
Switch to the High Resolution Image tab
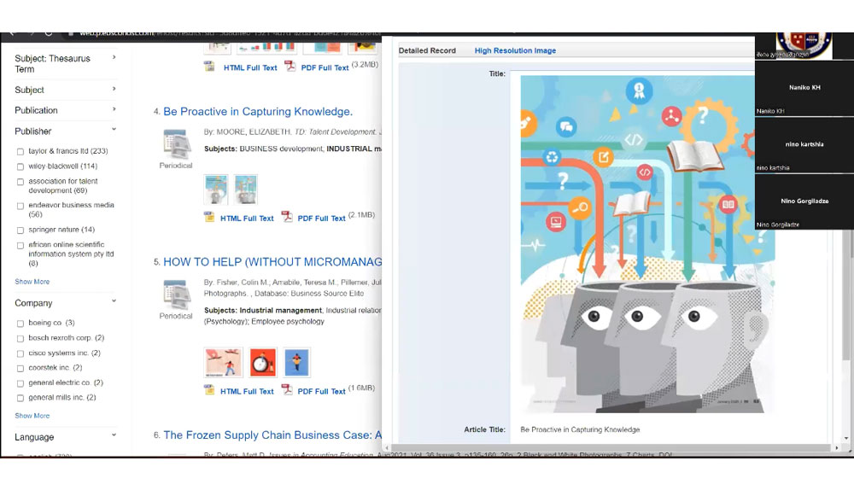point(515,51)
